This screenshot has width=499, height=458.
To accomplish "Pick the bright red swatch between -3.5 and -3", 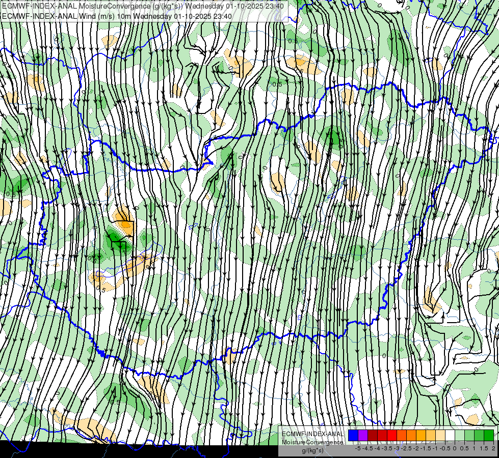I will point(392,435).
